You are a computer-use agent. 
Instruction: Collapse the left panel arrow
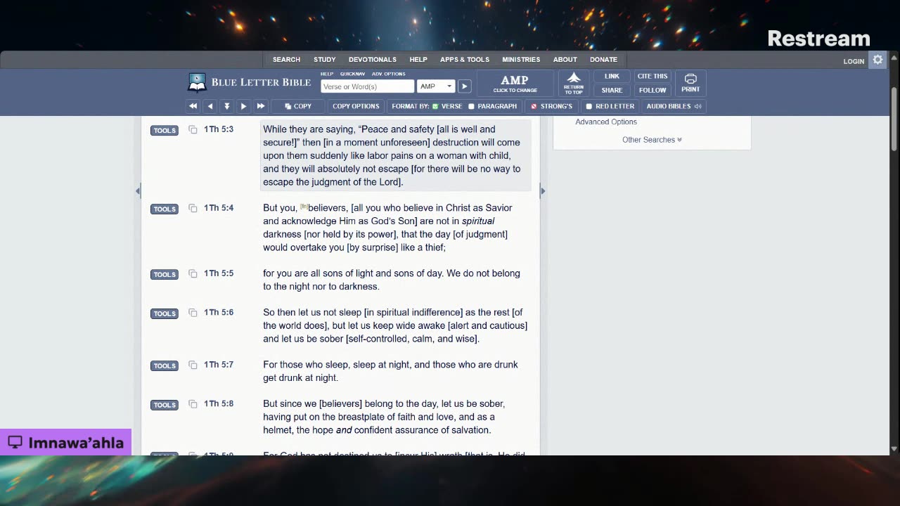tap(138, 190)
